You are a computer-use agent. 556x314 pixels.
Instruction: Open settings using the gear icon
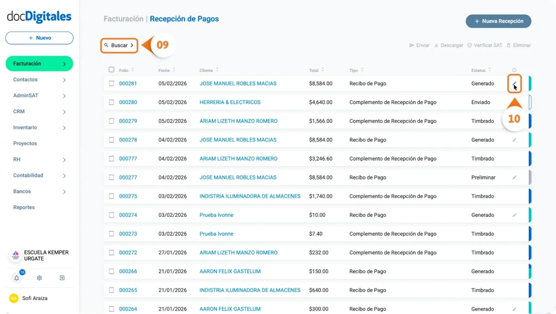tap(39, 278)
